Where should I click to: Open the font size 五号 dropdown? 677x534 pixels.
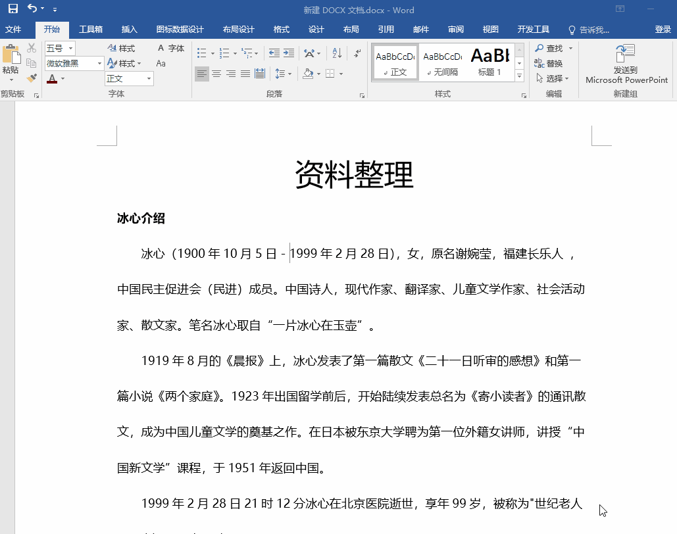70,49
